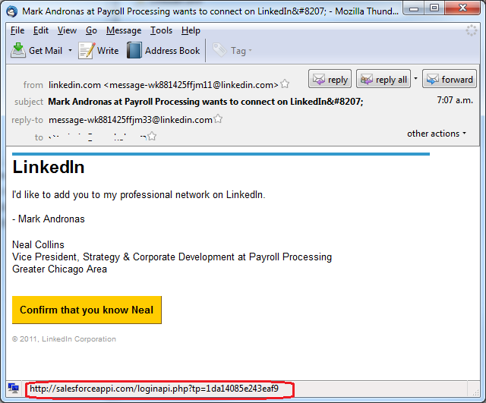Click the sender address message-wk881425ffjm11@linkedin.com
This screenshot has height=403, width=486.
pyautogui.click(x=191, y=85)
